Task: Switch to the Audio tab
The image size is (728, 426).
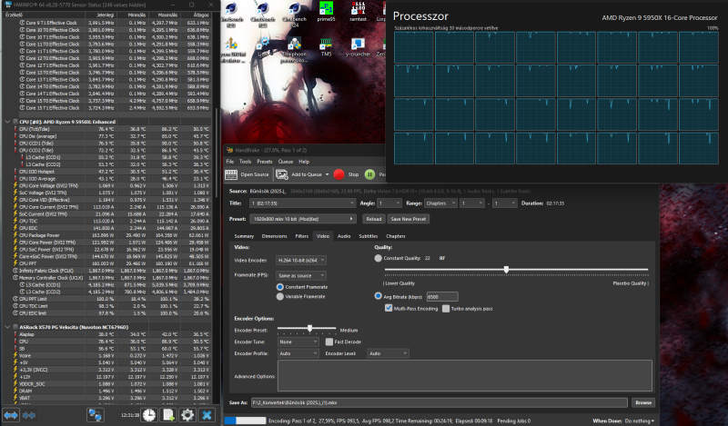Action: point(344,236)
